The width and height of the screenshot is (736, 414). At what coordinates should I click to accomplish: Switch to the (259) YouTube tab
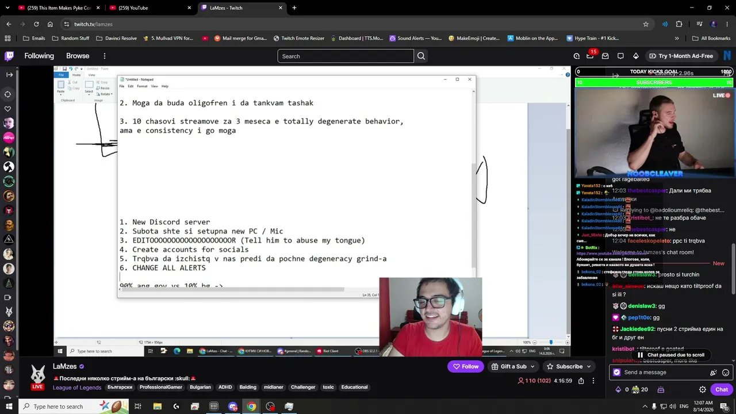click(x=149, y=8)
